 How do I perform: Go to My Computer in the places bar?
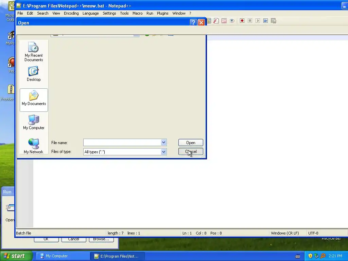(34, 122)
